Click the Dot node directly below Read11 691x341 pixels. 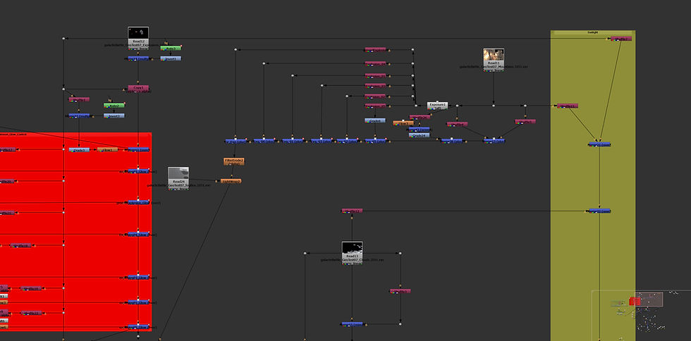coord(494,106)
